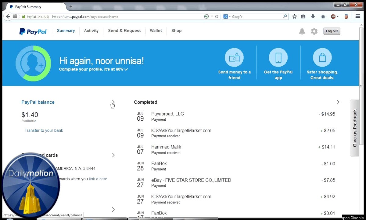
Task: Open the Wallet tab
Action: click(156, 31)
